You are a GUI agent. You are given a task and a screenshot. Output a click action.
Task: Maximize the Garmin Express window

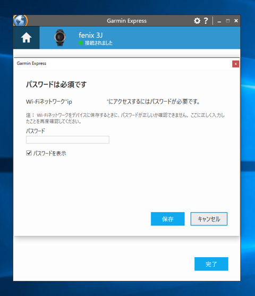(x=228, y=21)
